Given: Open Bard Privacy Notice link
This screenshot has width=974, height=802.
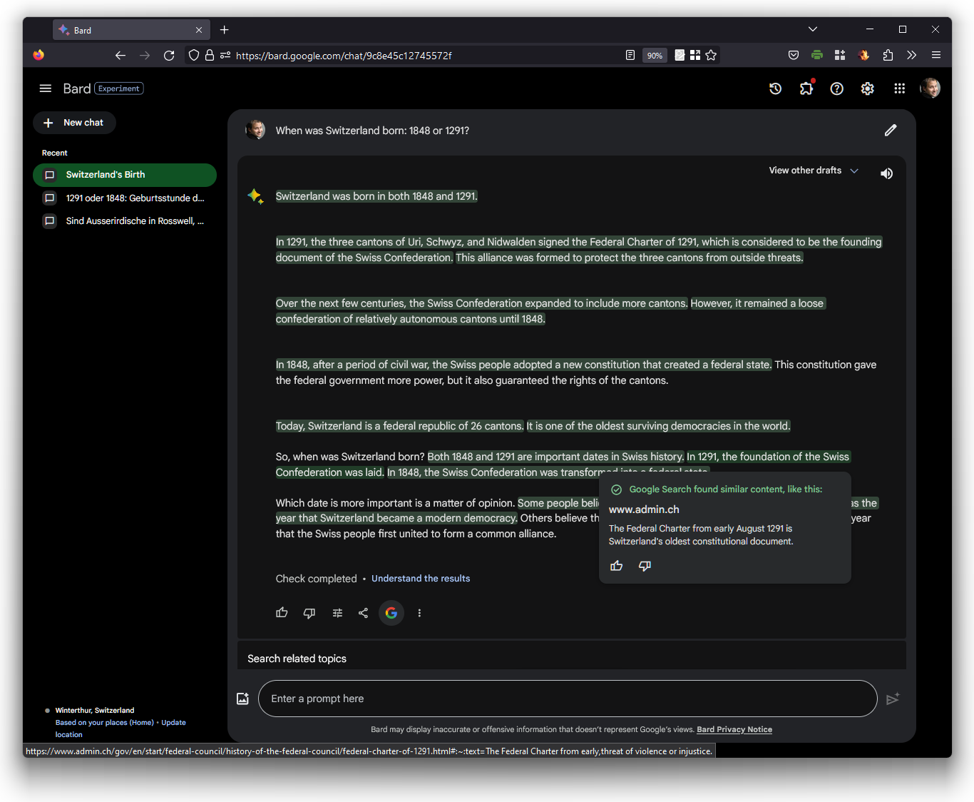Looking at the screenshot, I should tap(734, 730).
